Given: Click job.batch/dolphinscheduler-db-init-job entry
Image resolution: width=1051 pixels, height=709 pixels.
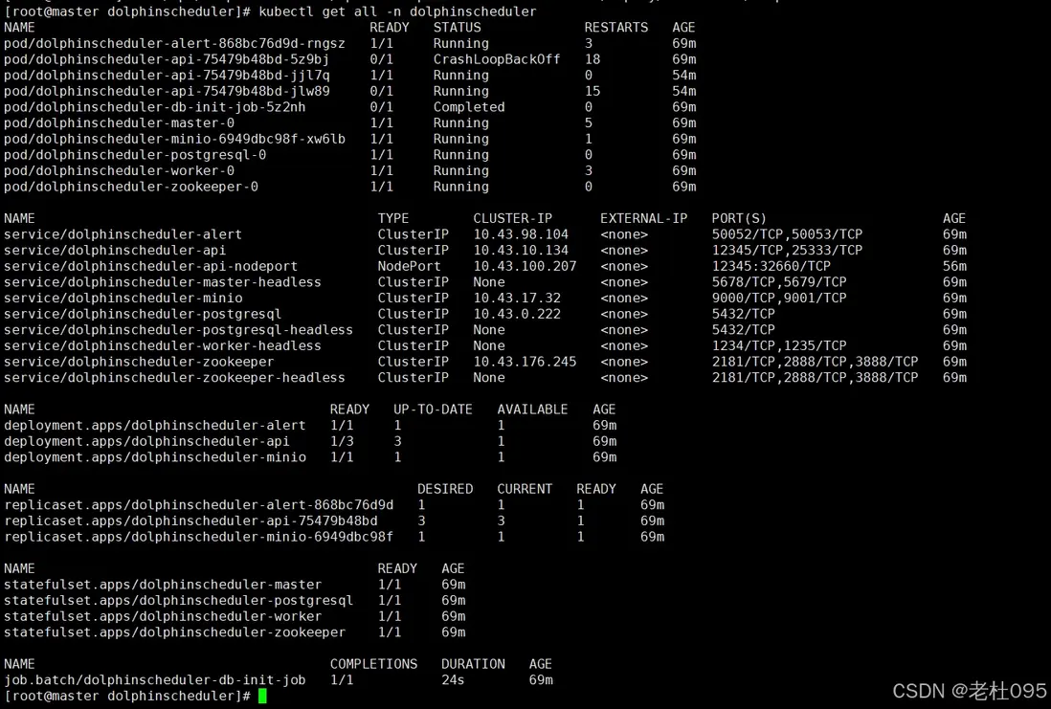Looking at the screenshot, I should point(154,680).
